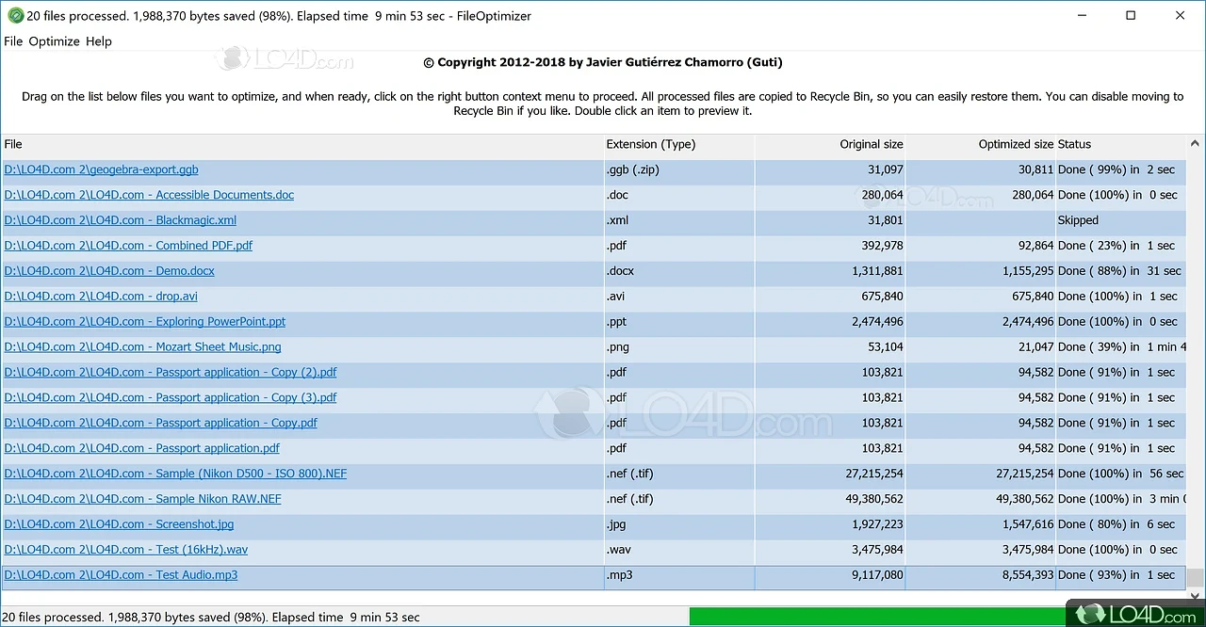
Task: Select the Sample (Nikon D500 - ISO 800).NEF link
Action: coord(175,474)
